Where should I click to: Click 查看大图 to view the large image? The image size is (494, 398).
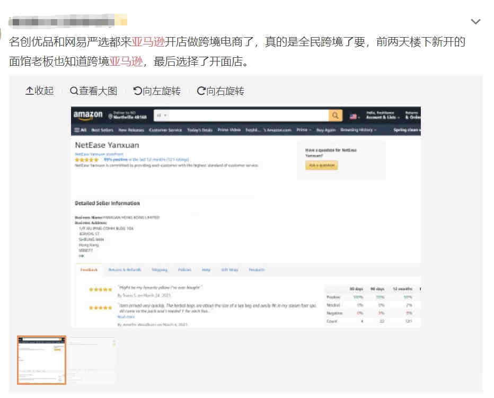(94, 91)
